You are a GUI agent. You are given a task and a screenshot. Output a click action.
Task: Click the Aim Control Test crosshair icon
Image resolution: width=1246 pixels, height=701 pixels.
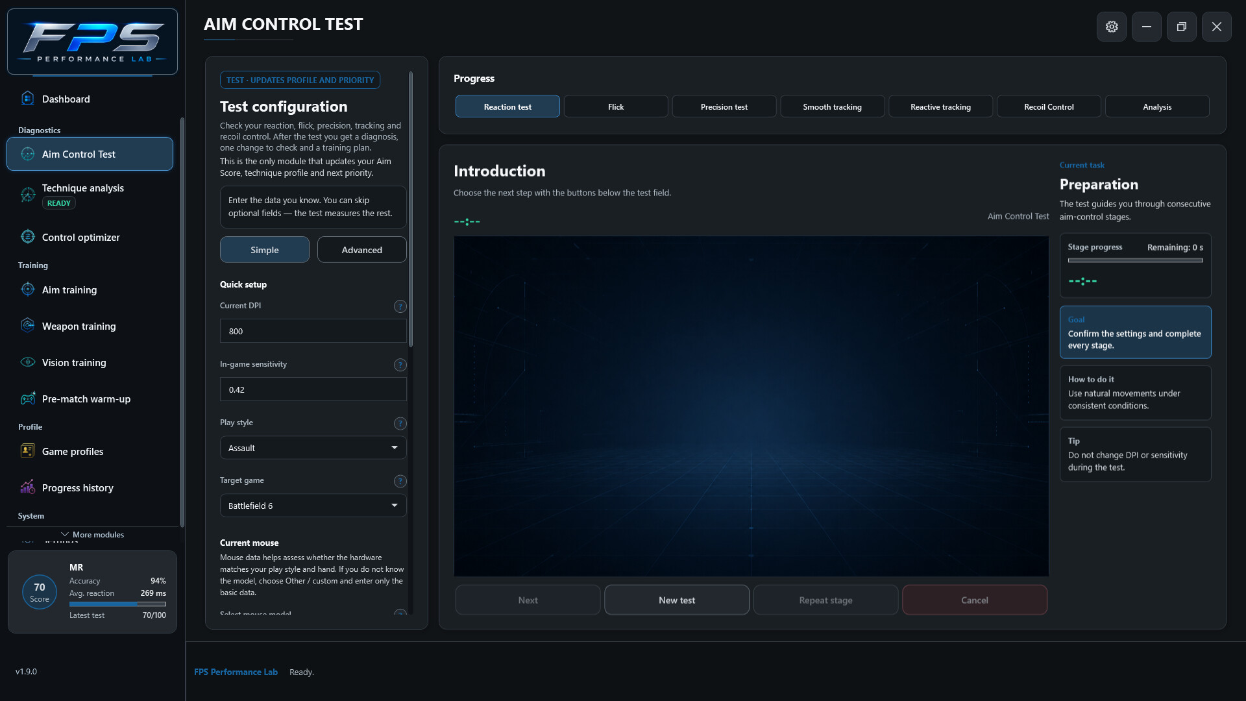[x=27, y=154]
